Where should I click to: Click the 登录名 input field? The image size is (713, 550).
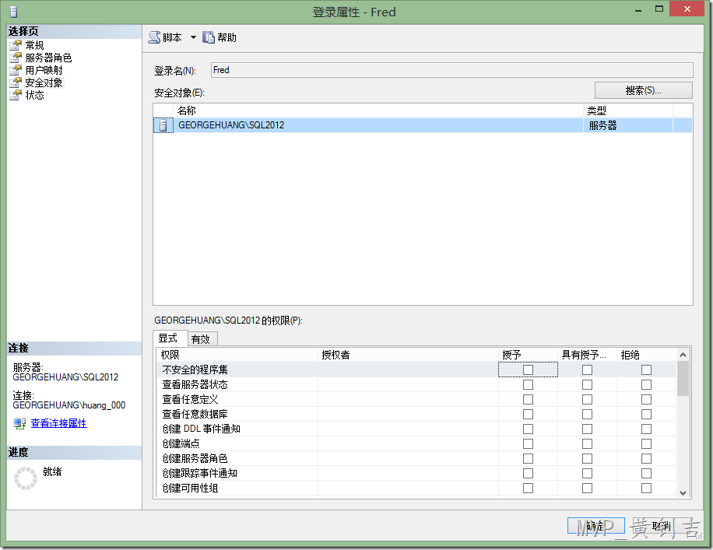452,70
